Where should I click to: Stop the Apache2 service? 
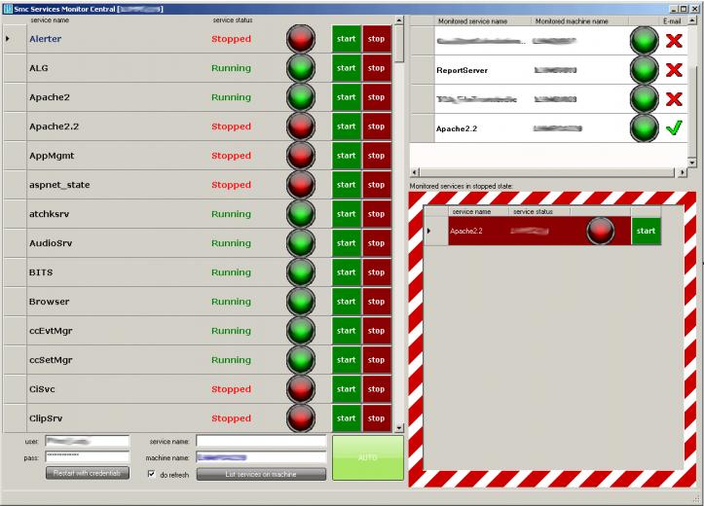tap(377, 97)
